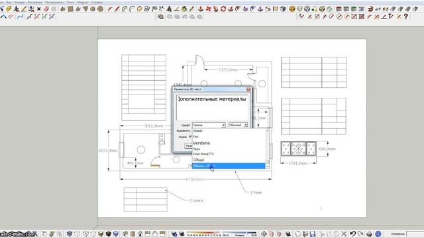
Task: Click the blank page New file icon
Action: (297, 233)
